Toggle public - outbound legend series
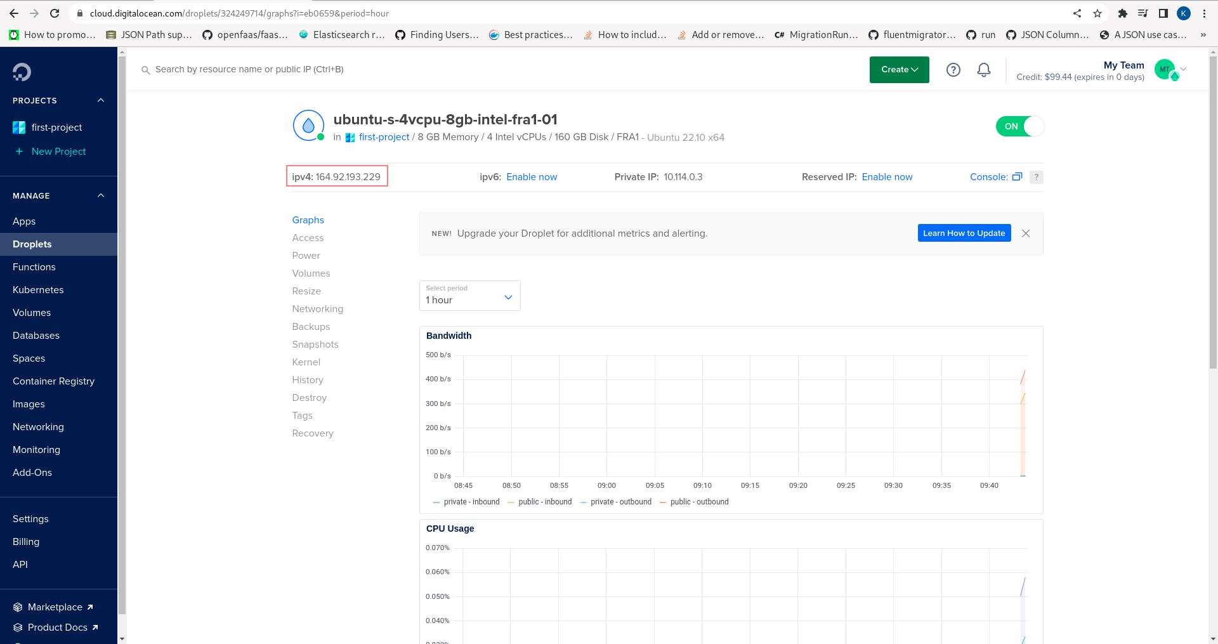 coord(694,502)
